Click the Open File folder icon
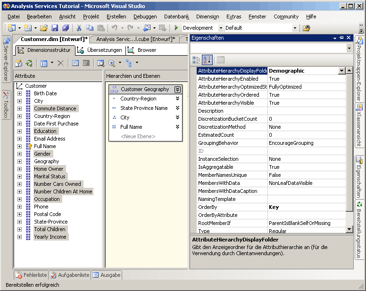Screen dimensions: 366x291 pos(44,28)
